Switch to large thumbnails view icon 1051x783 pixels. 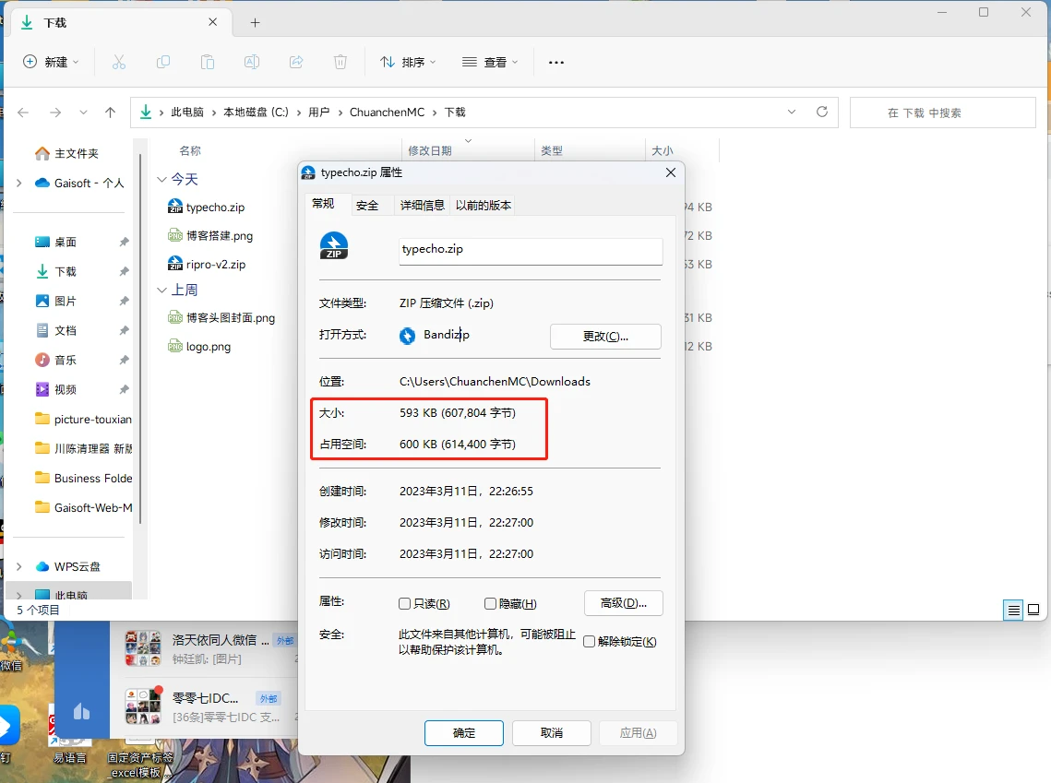1033,610
